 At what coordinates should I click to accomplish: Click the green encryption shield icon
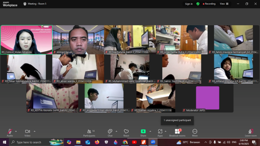point(198,4)
